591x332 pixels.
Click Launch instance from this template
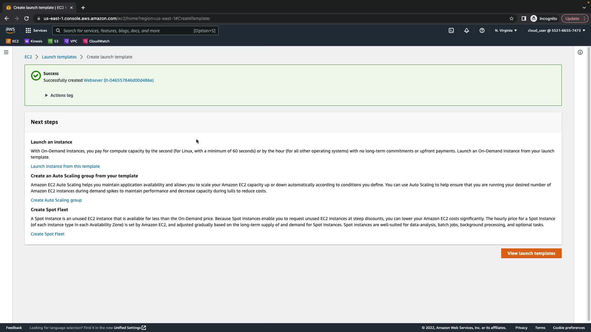pyautogui.click(x=65, y=166)
